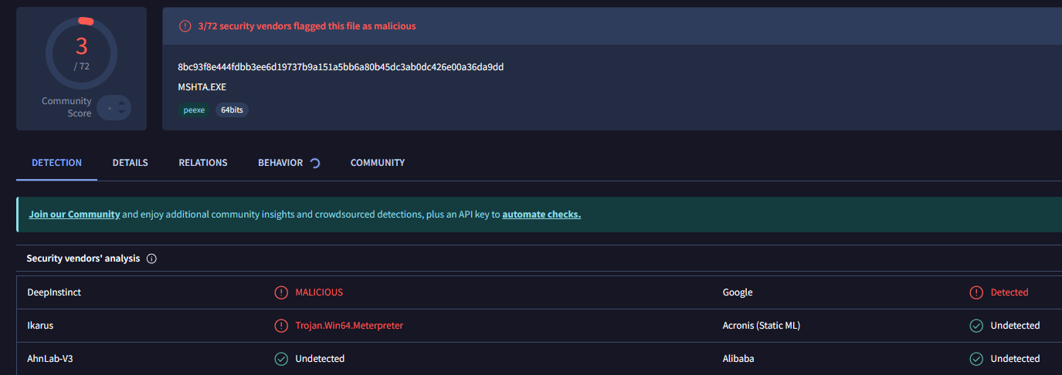Viewport: 1062px width, 375px height.
Task: Click the 3/72 detection score gauge
Action: (81, 52)
